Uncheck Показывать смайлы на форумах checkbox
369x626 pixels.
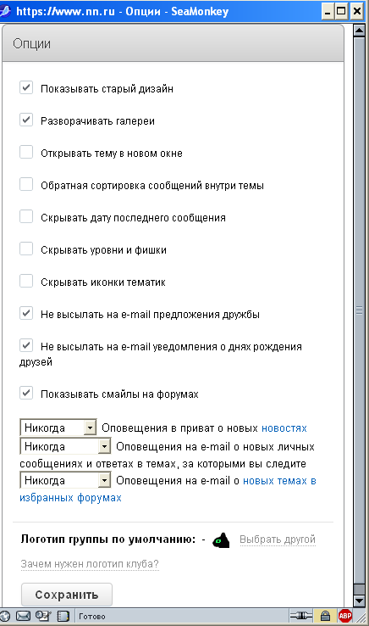pos(26,394)
